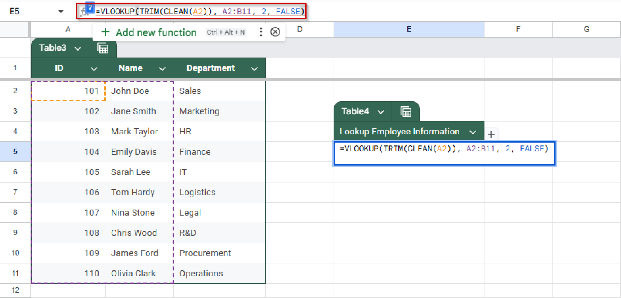Open the Department column dropdown arrow
621x298 pixels.
[254, 69]
